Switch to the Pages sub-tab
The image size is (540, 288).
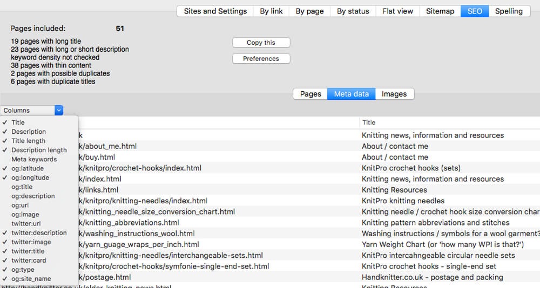[x=310, y=94]
